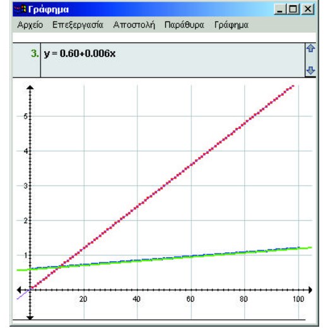Open the Επεξεργασία menu
The height and width of the screenshot is (328, 328).
tap(78, 25)
